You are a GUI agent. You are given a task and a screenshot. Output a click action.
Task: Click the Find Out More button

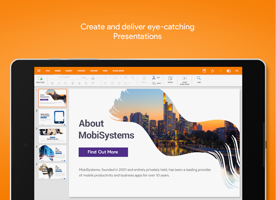[103, 152]
